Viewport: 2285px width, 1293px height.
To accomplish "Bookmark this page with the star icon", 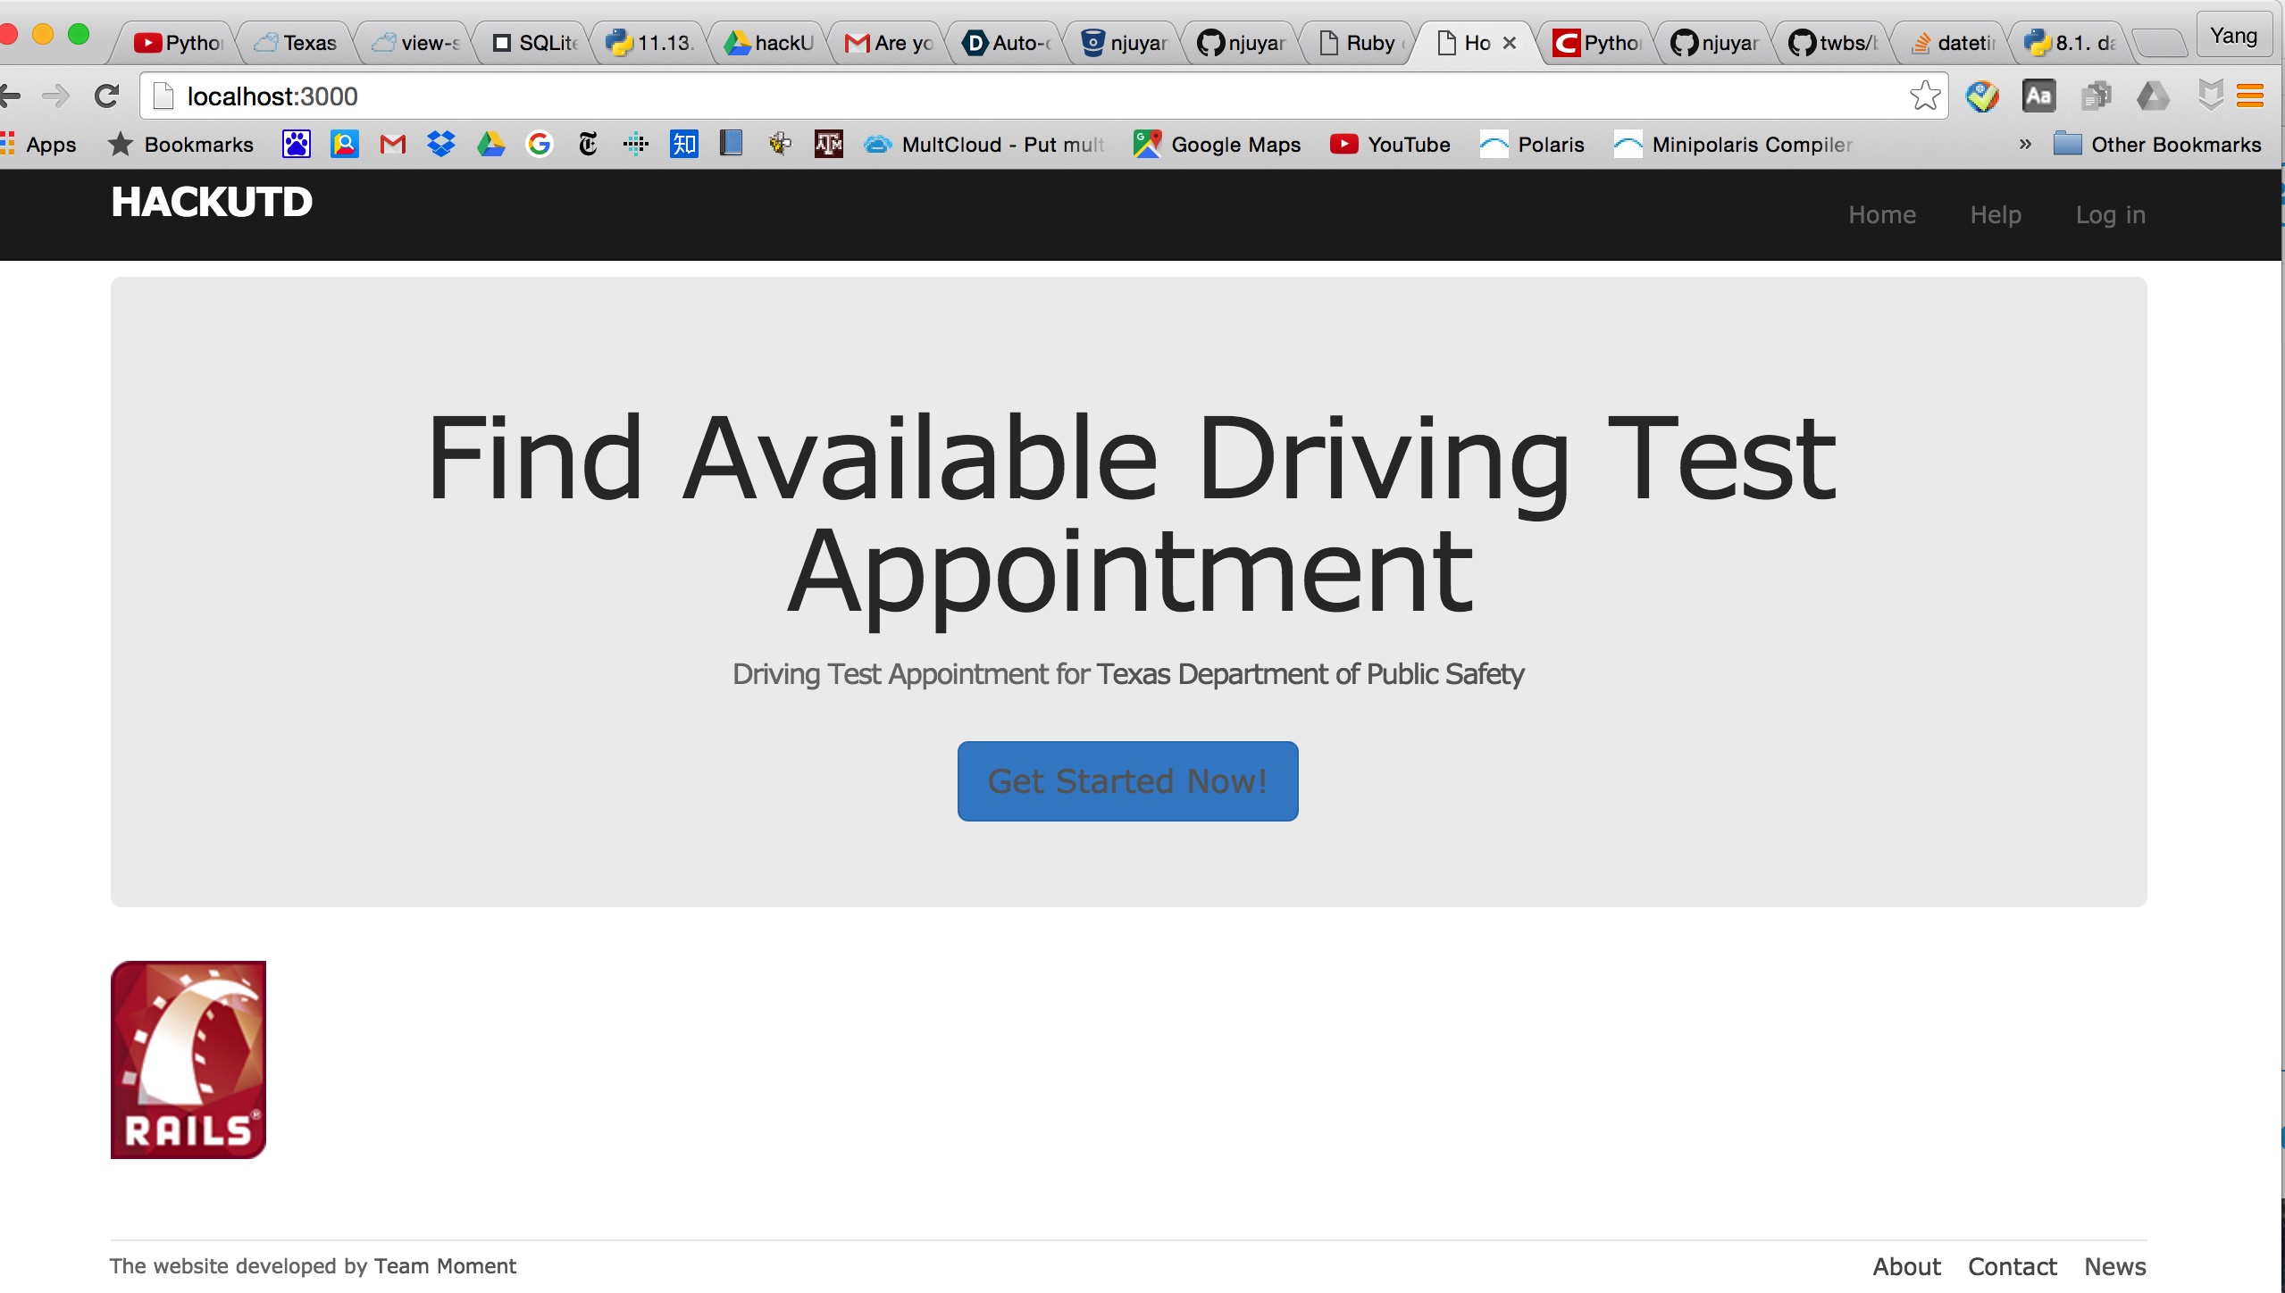I will click(1924, 96).
